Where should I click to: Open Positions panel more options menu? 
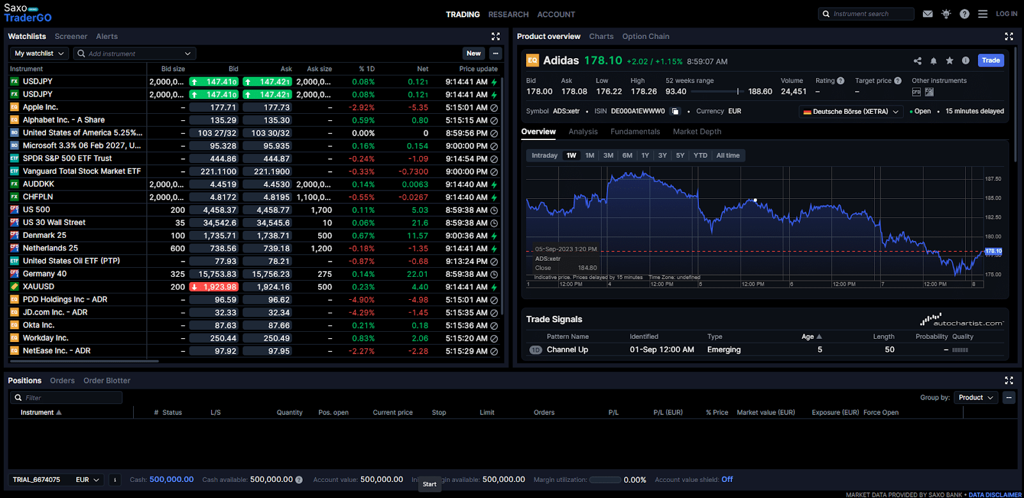[x=1009, y=398]
